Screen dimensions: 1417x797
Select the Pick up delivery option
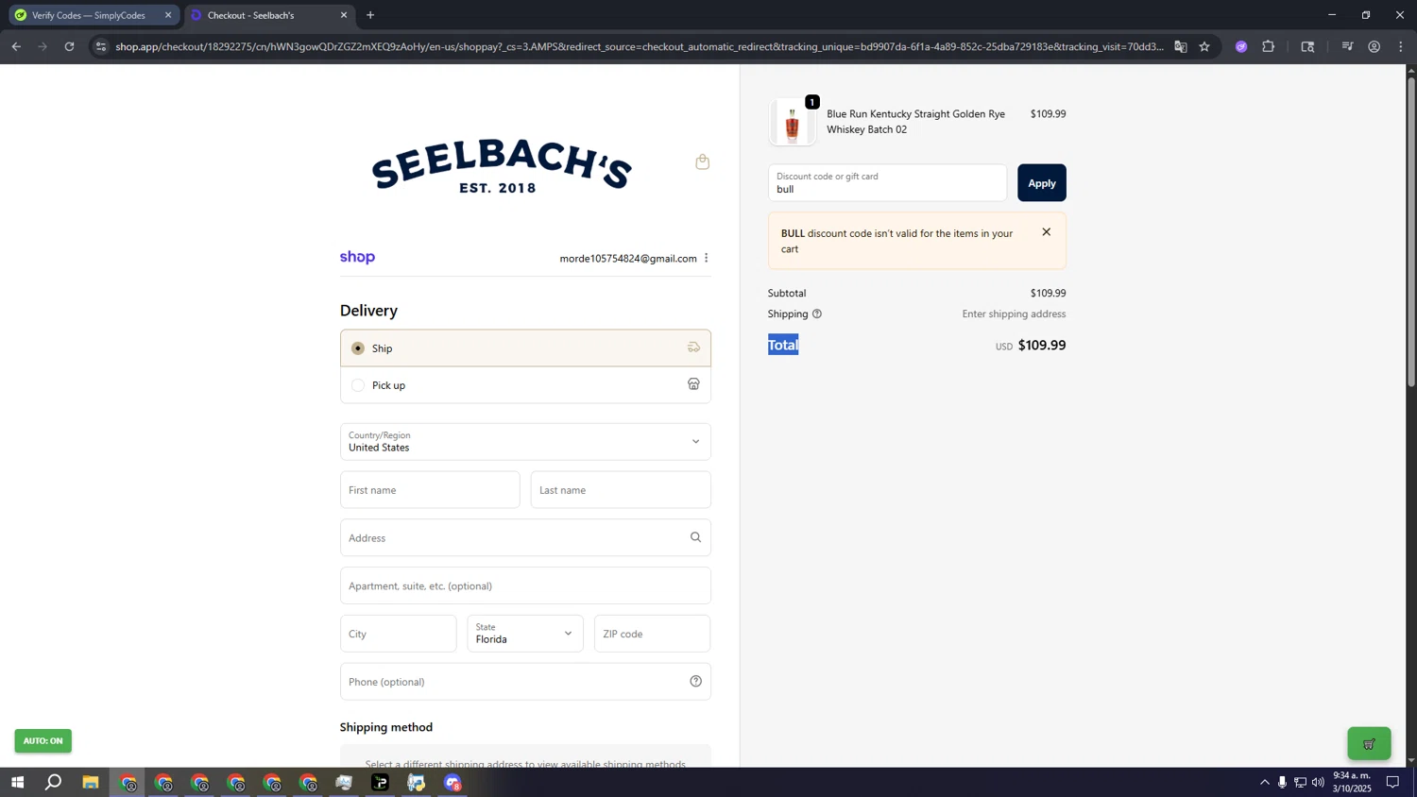tap(525, 385)
